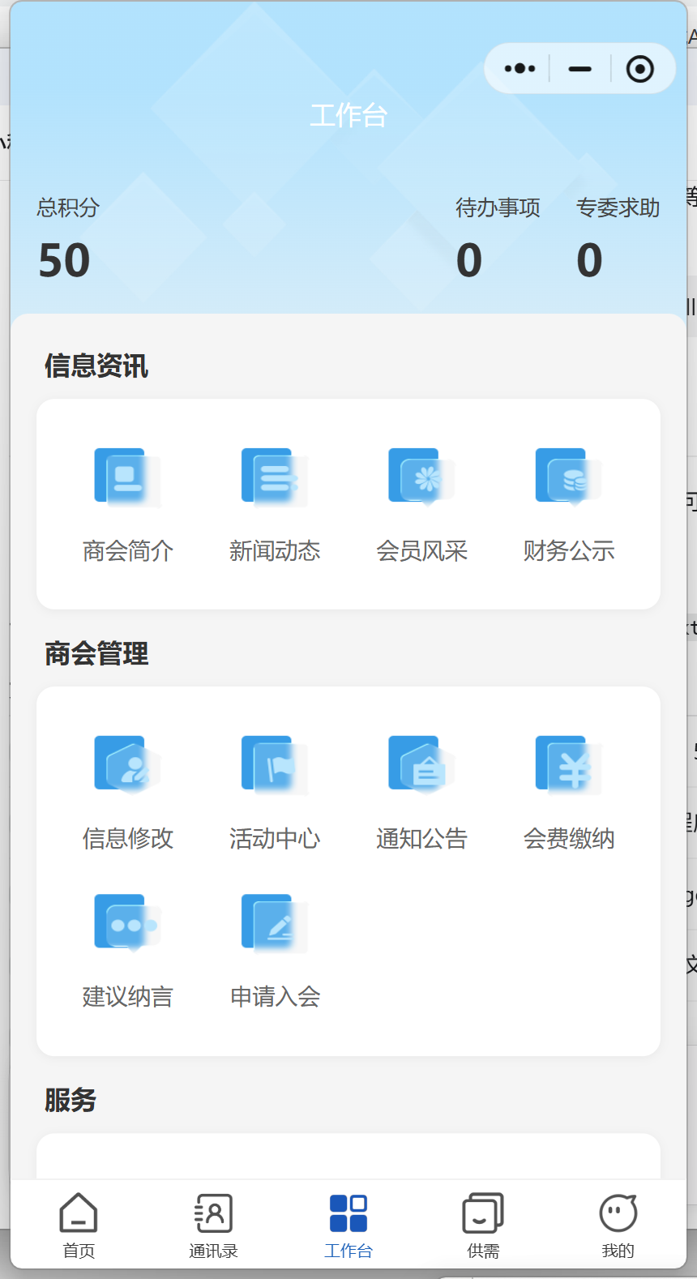This screenshot has width=697, height=1279.
Task: Click the 财务公示 label
Action: click(569, 551)
